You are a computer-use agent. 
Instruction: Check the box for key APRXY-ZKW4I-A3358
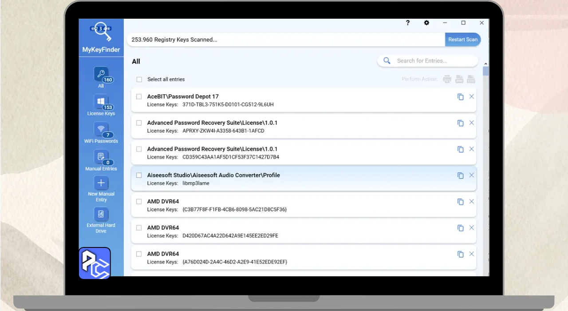tap(139, 123)
